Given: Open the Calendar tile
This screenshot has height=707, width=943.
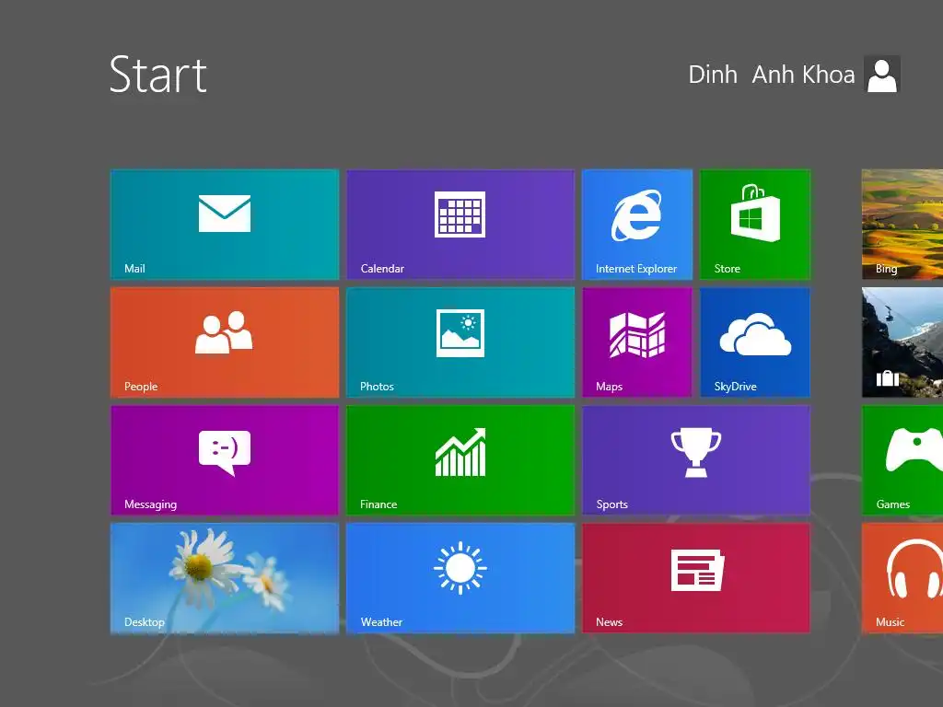Looking at the screenshot, I should [x=460, y=225].
